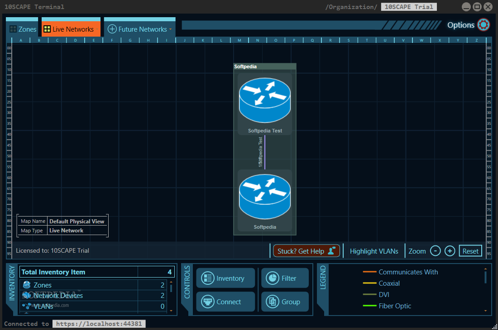Open the Inventory control
This screenshot has height=330, width=498.
225,278
